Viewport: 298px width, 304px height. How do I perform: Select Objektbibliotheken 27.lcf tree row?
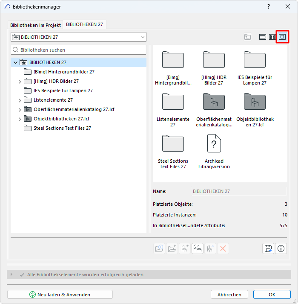click(x=78, y=119)
